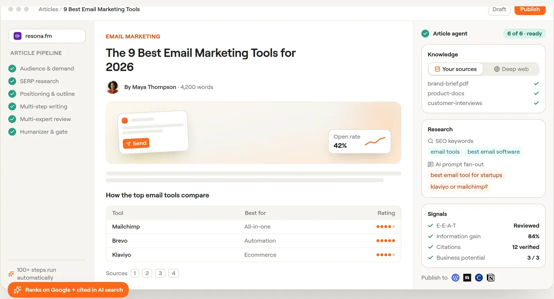Toggle the SERP research check circle

(12, 81)
